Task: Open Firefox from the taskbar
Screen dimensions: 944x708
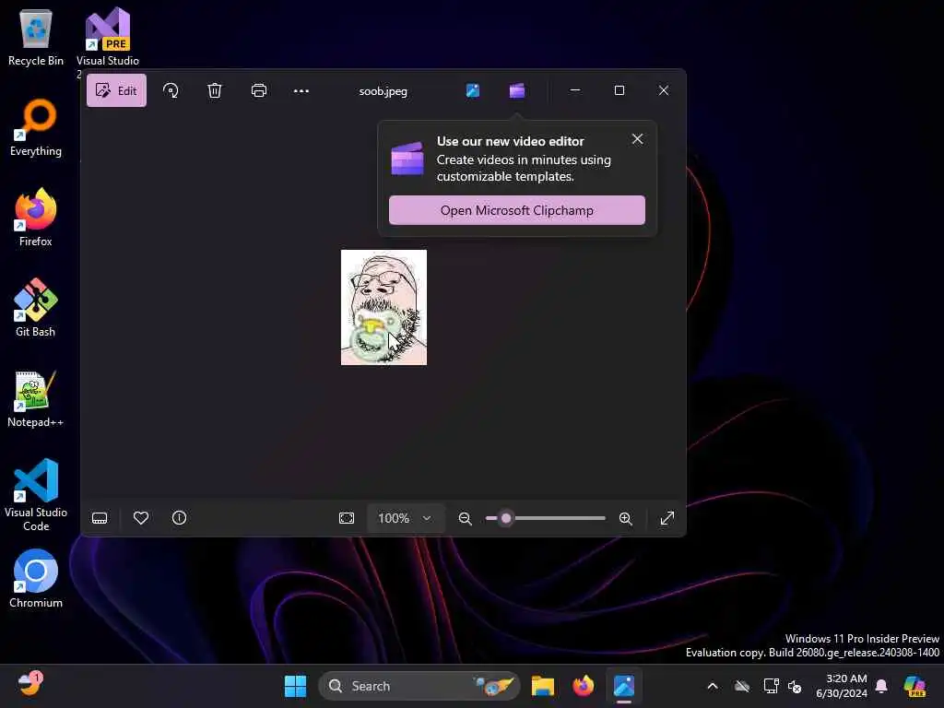Action: click(x=583, y=686)
